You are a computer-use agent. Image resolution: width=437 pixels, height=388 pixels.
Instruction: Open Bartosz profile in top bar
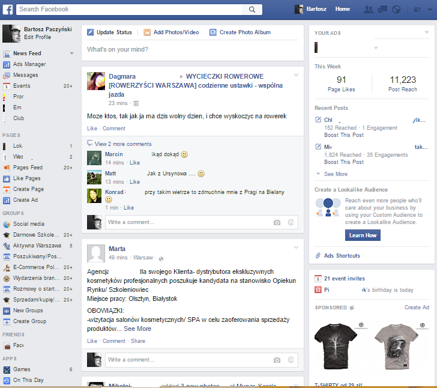coord(310,9)
